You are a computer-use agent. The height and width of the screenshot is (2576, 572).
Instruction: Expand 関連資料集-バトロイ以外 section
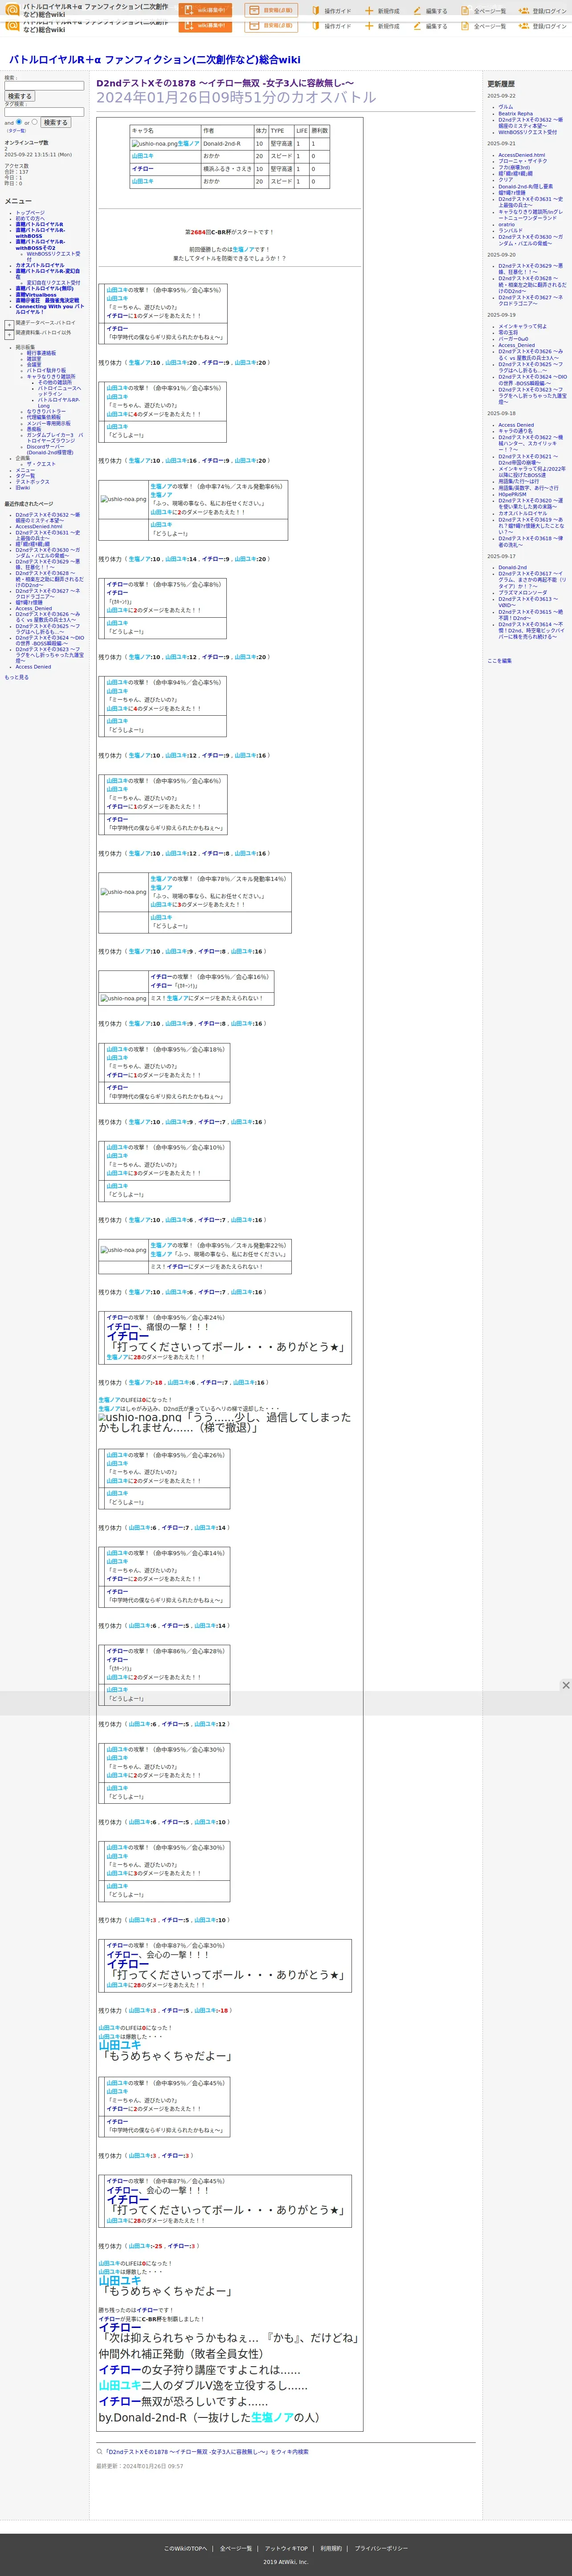(9, 334)
